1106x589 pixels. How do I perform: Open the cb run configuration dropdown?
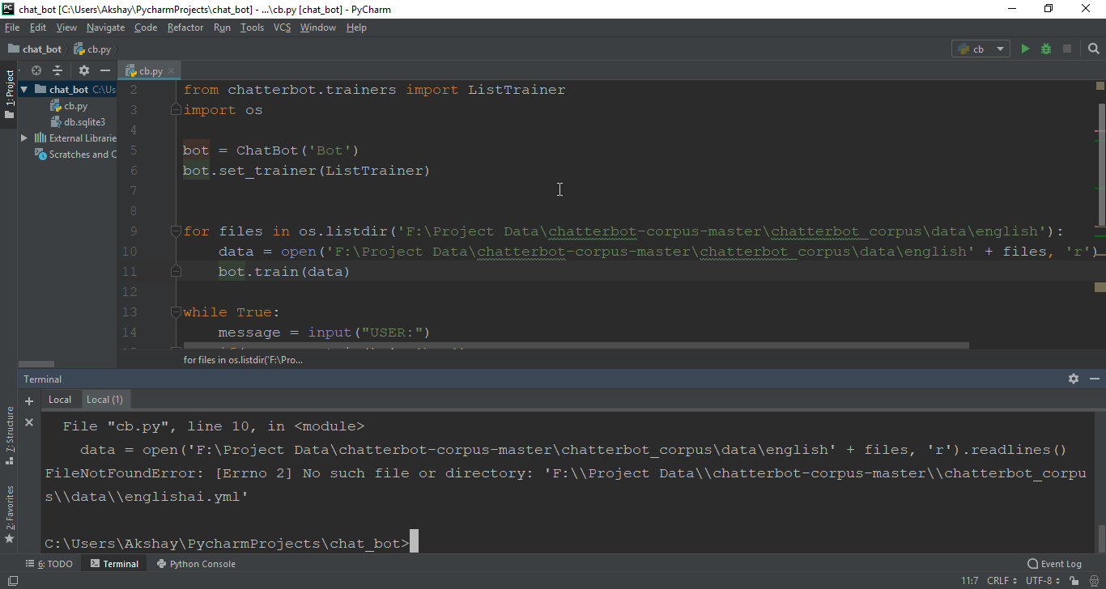[1000, 49]
